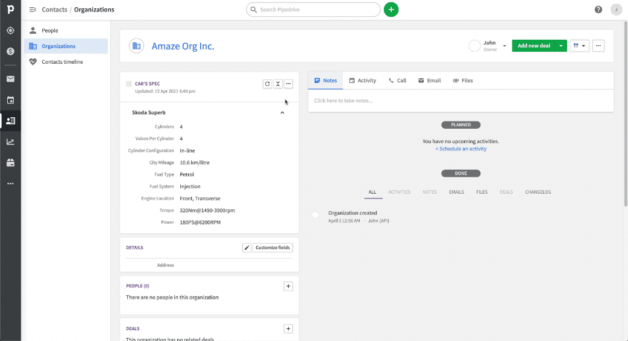The height and width of the screenshot is (341, 628).
Task: Collapse the Skoda Superb section chevron
Action: pyautogui.click(x=282, y=112)
